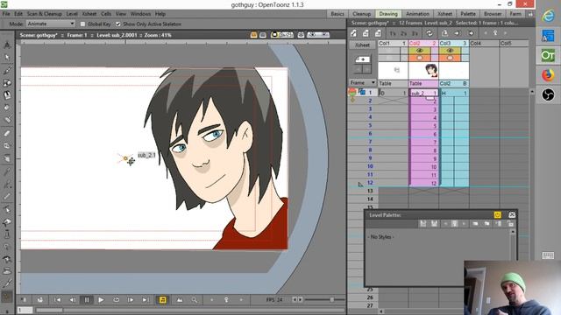
Task: Open the Table parent dropdown under Col2
Action: [423, 84]
